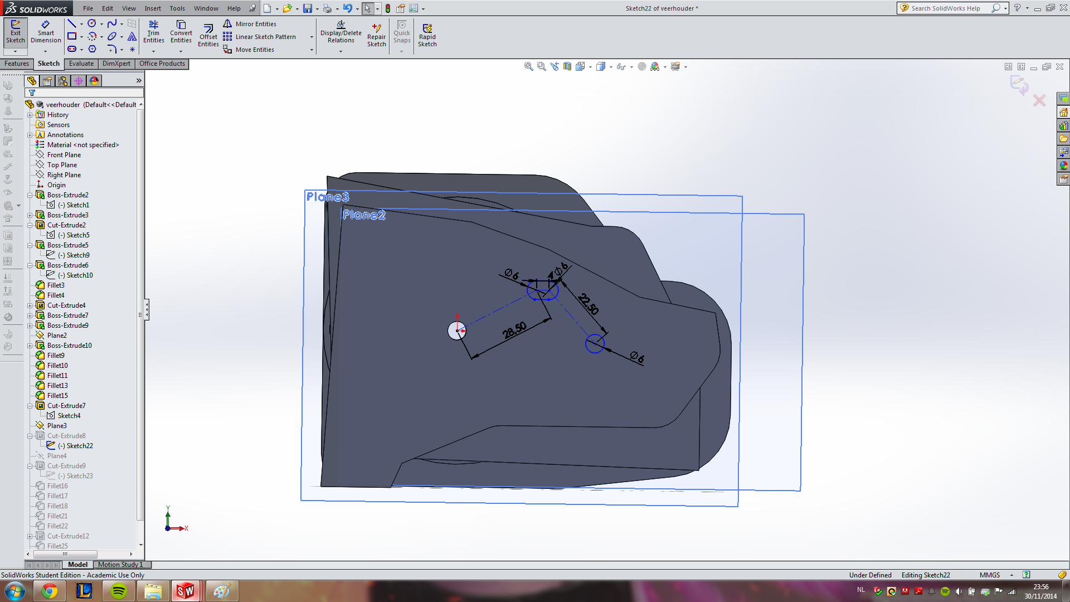
Task: Open the Linear Sketch Pattern dropdown arrow
Action: (312, 37)
